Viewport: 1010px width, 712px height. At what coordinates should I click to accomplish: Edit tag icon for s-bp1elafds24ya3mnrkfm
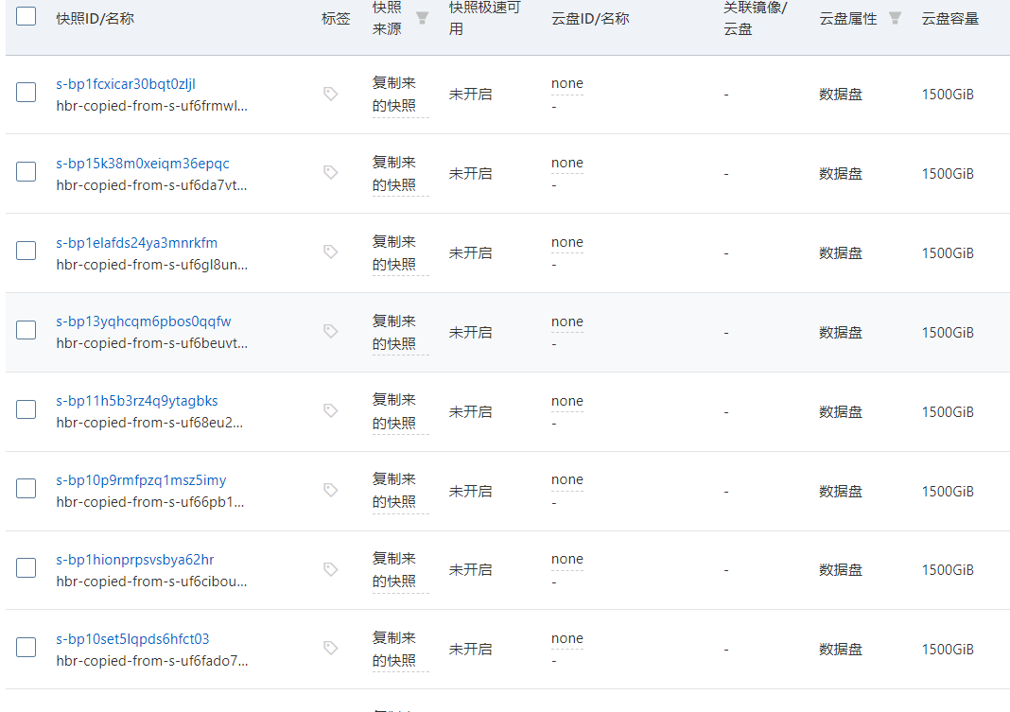[x=330, y=252]
